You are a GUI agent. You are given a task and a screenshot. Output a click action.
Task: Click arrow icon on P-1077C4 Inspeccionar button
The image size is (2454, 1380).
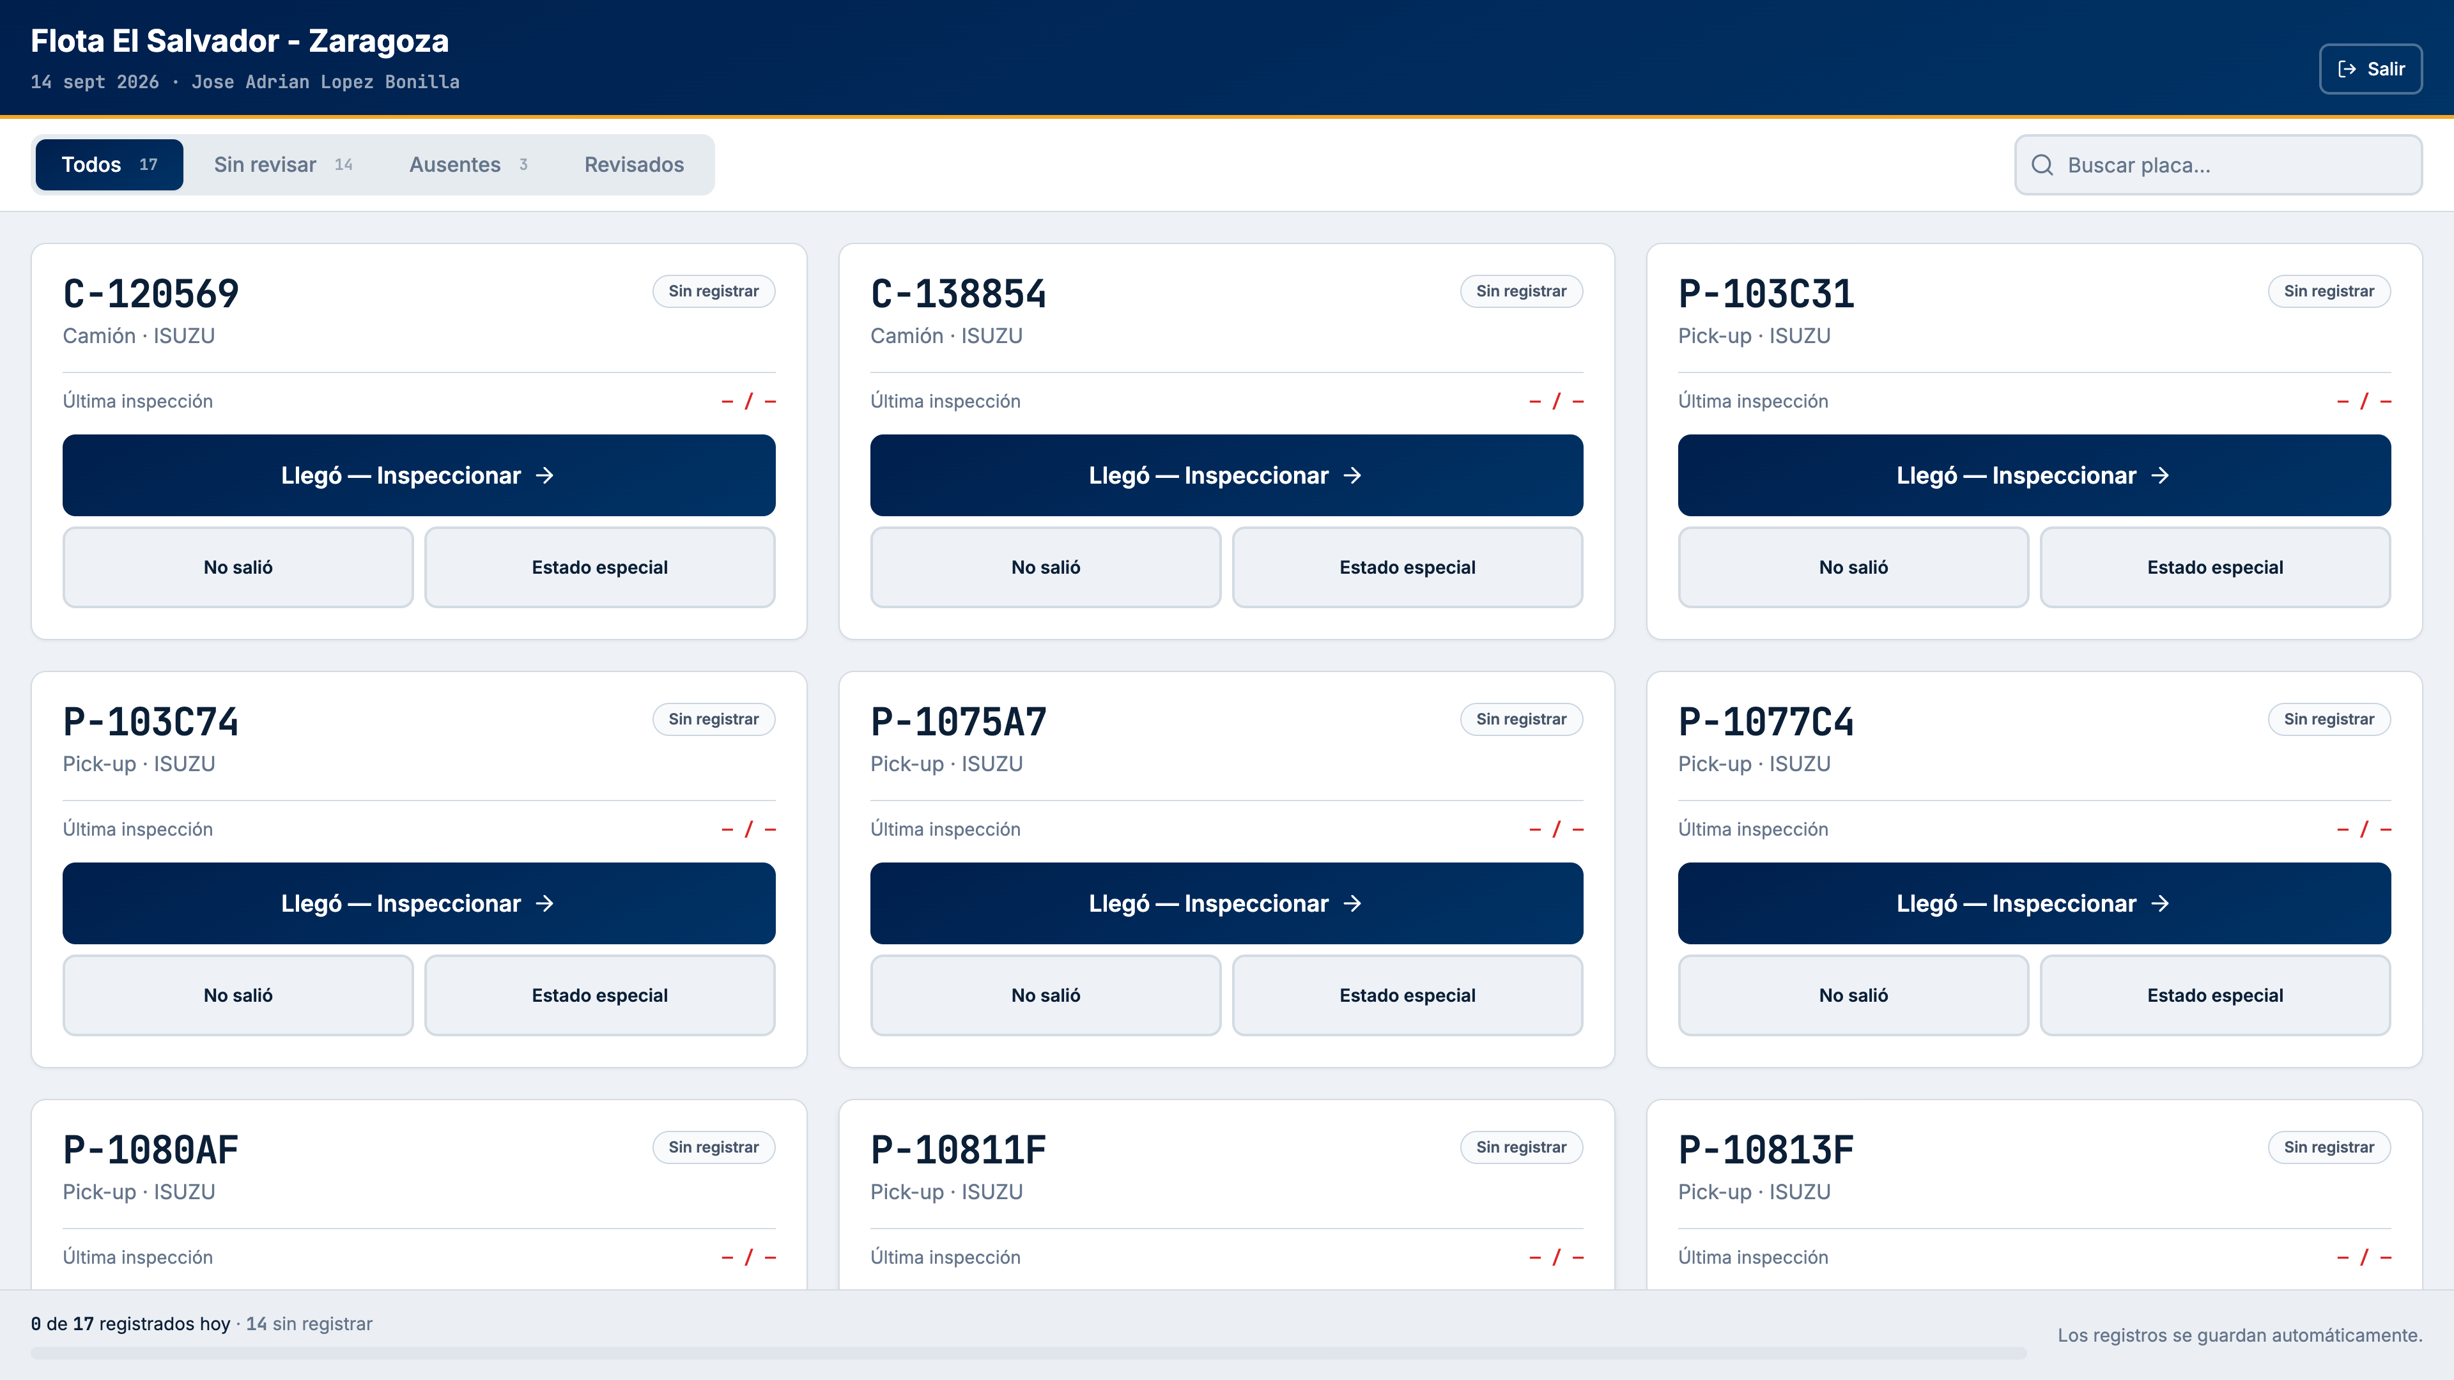pos(2161,903)
